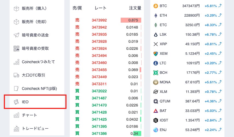This screenshot has width=234, height=137.
Task: Click the green BCH coin icon
Action: pyautogui.click(x=156, y=73)
